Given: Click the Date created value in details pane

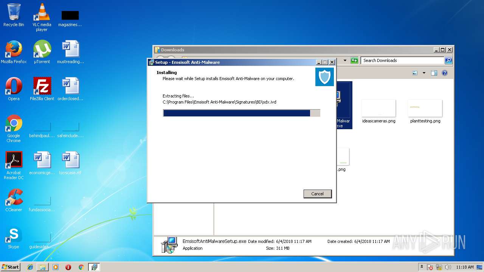Looking at the screenshot, I should click(372, 241).
